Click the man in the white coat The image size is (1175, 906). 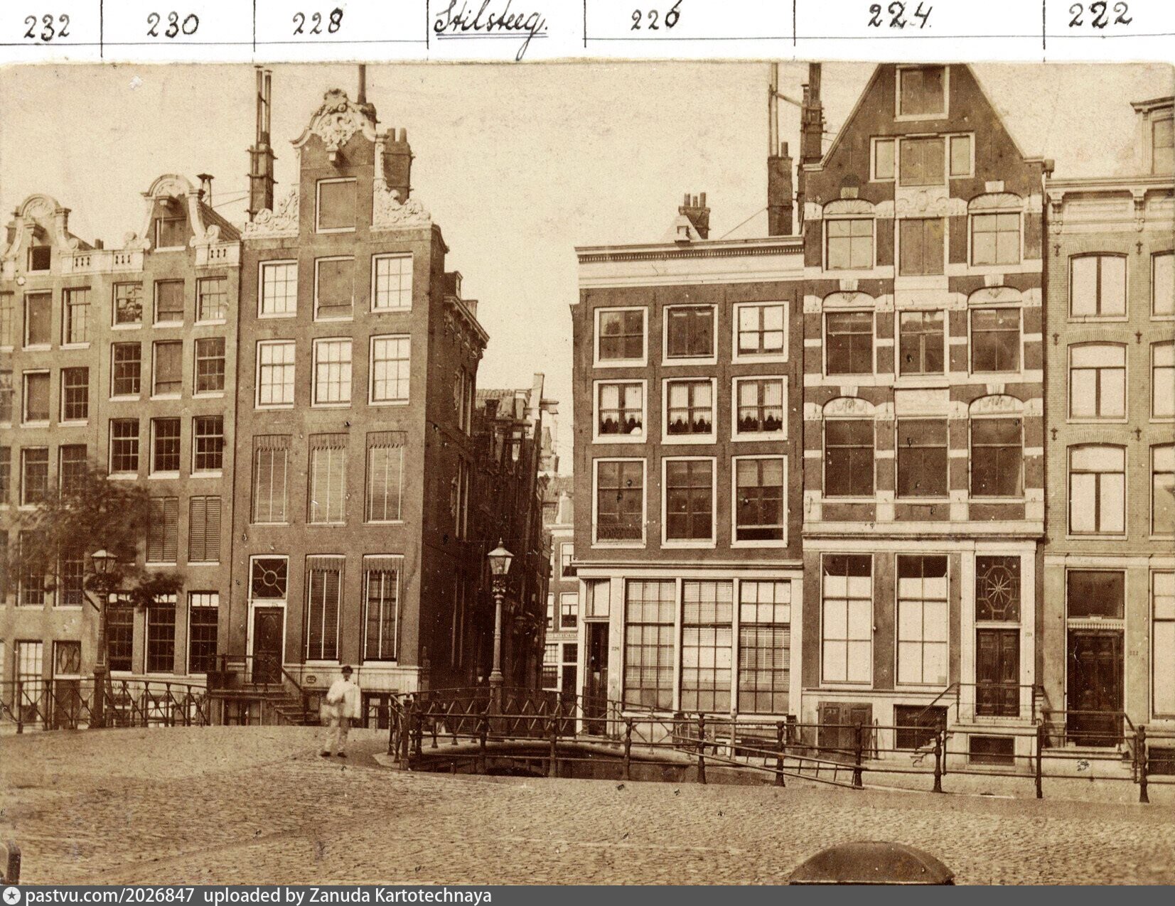(340, 709)
